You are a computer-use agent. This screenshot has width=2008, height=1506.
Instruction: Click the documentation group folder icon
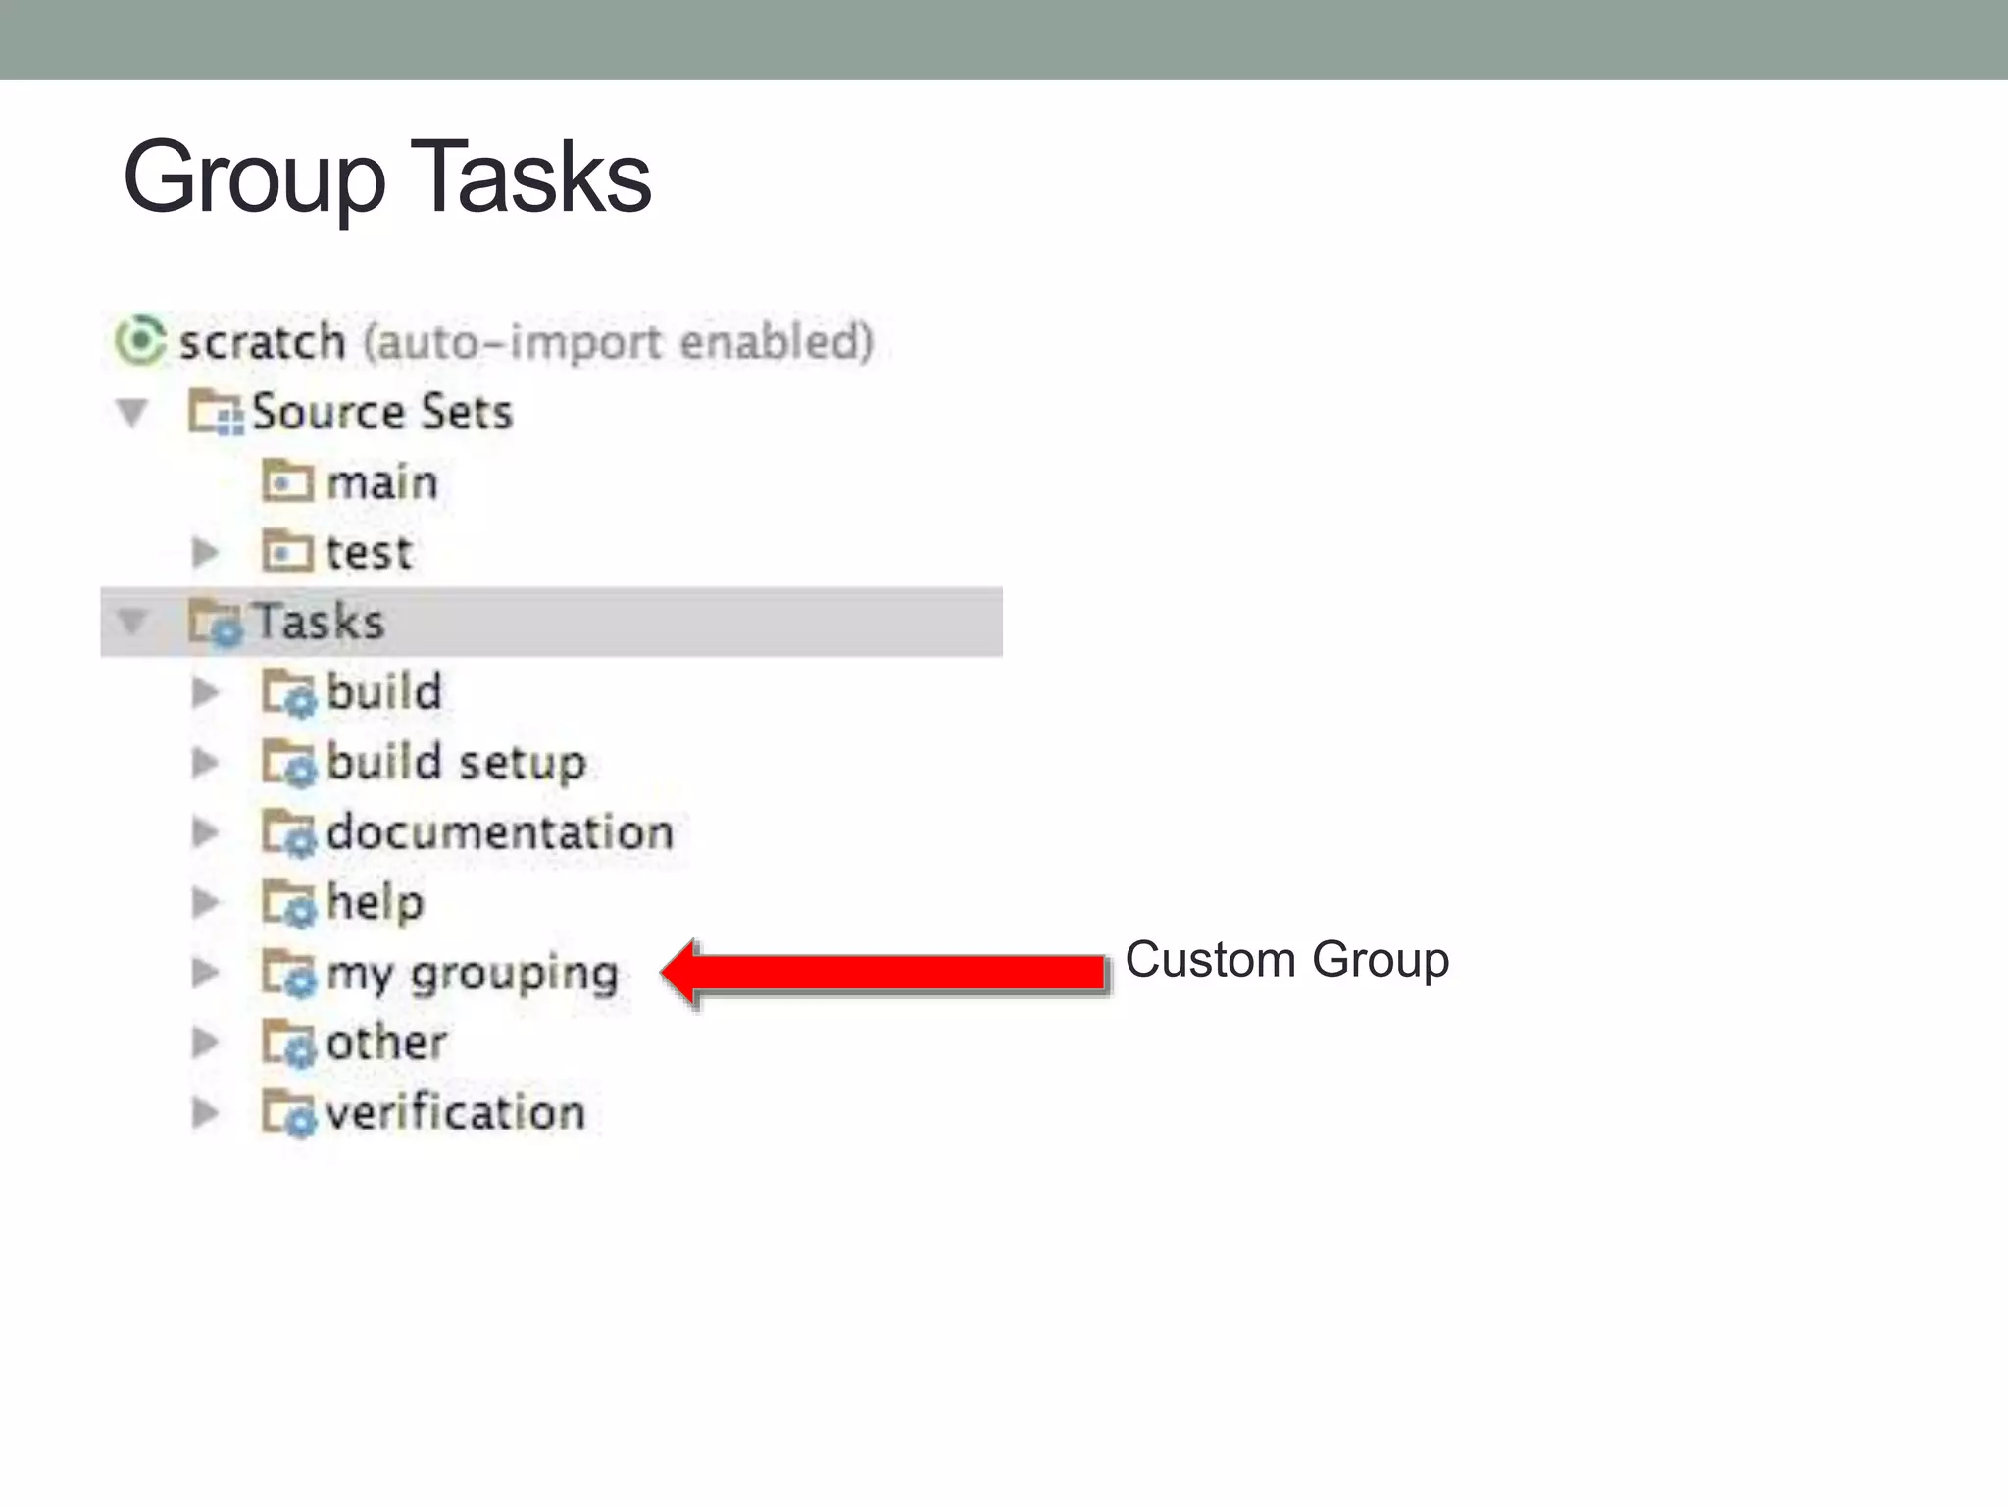pos(289,833)
